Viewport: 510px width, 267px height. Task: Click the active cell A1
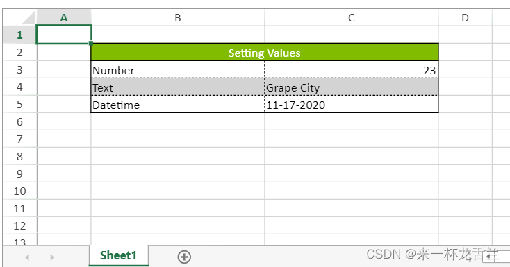tap(64, 35)
